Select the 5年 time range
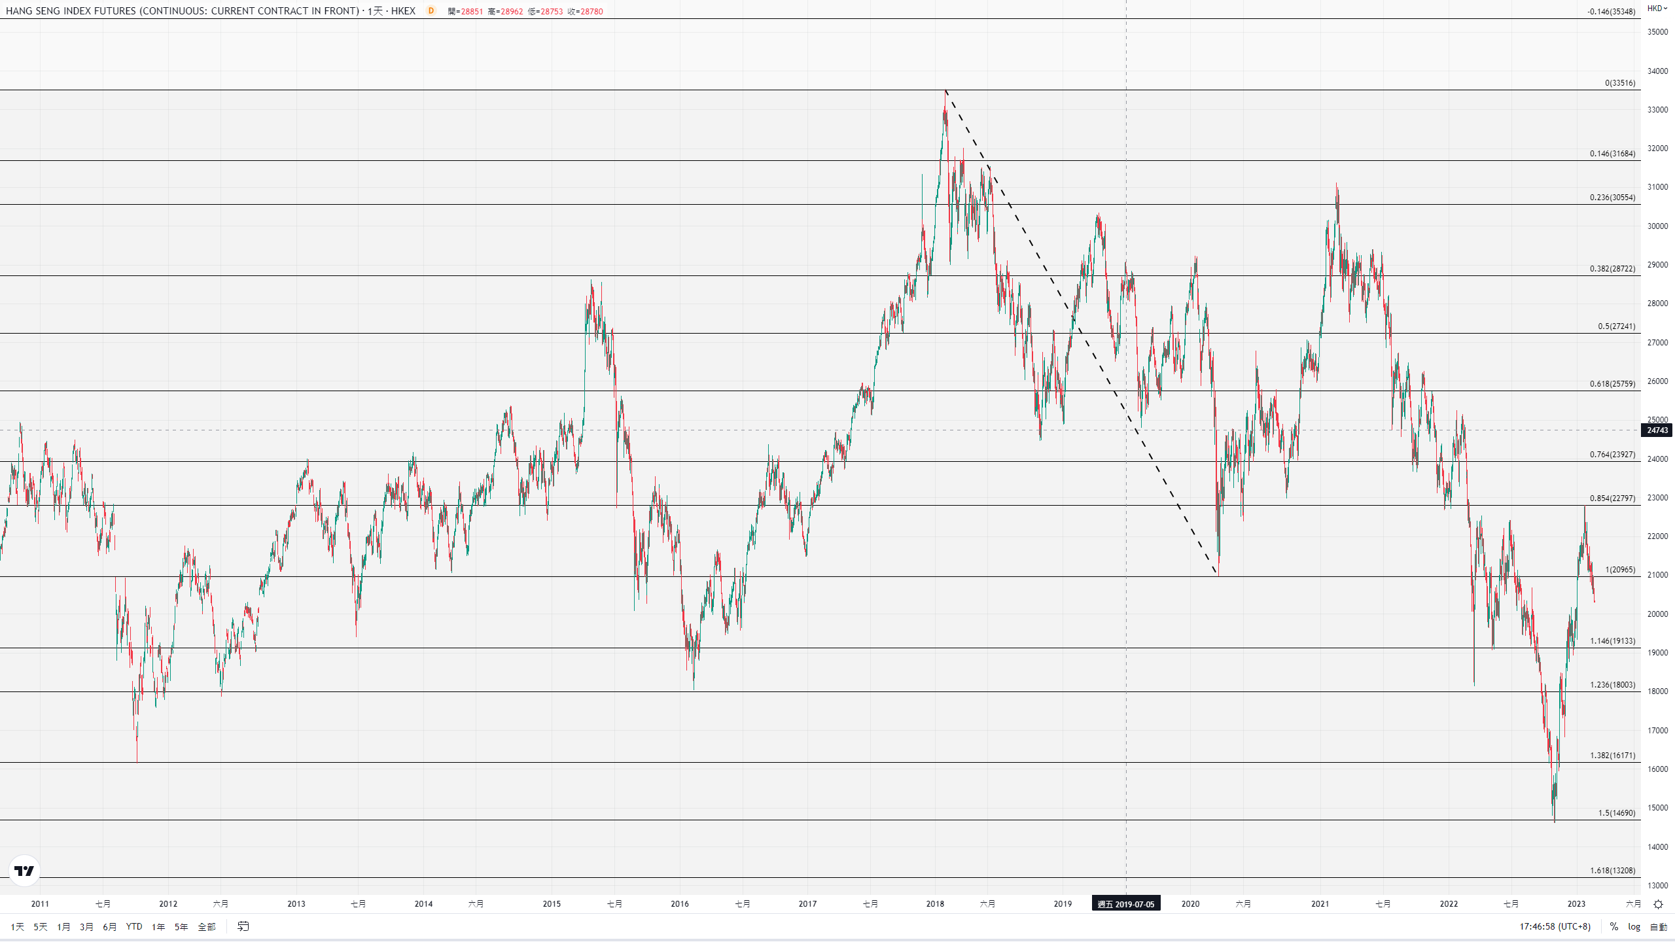Screen dimensions: 1675x942 [x=181, y=926]
